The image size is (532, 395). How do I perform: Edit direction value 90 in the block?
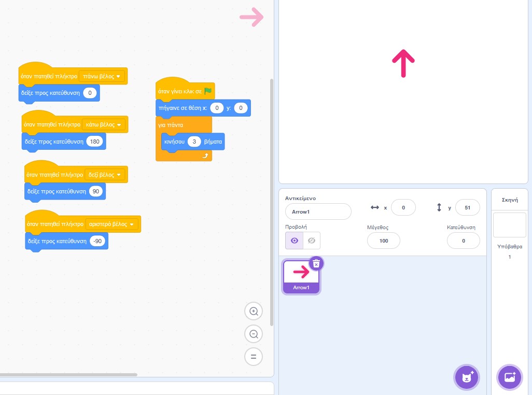96,191
